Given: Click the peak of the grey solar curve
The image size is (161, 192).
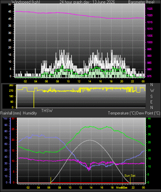Looking at the screenshot, I should [90, 140].
